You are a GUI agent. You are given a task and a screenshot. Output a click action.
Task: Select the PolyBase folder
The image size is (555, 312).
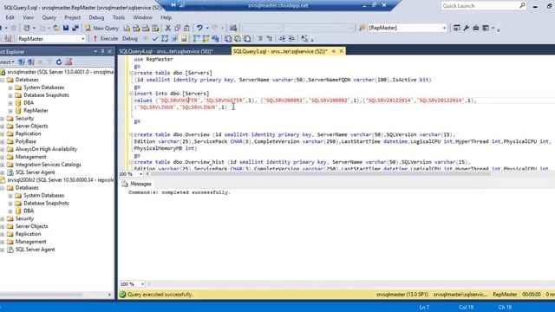(25, 141)
